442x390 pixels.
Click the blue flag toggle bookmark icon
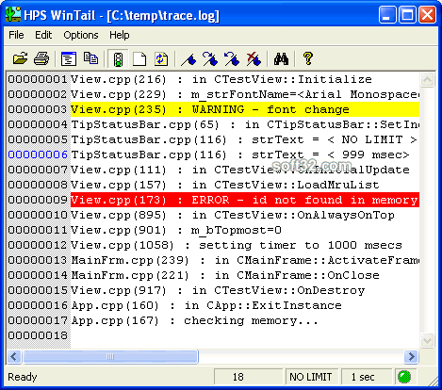pyautogui.click(x=188, y=58)
